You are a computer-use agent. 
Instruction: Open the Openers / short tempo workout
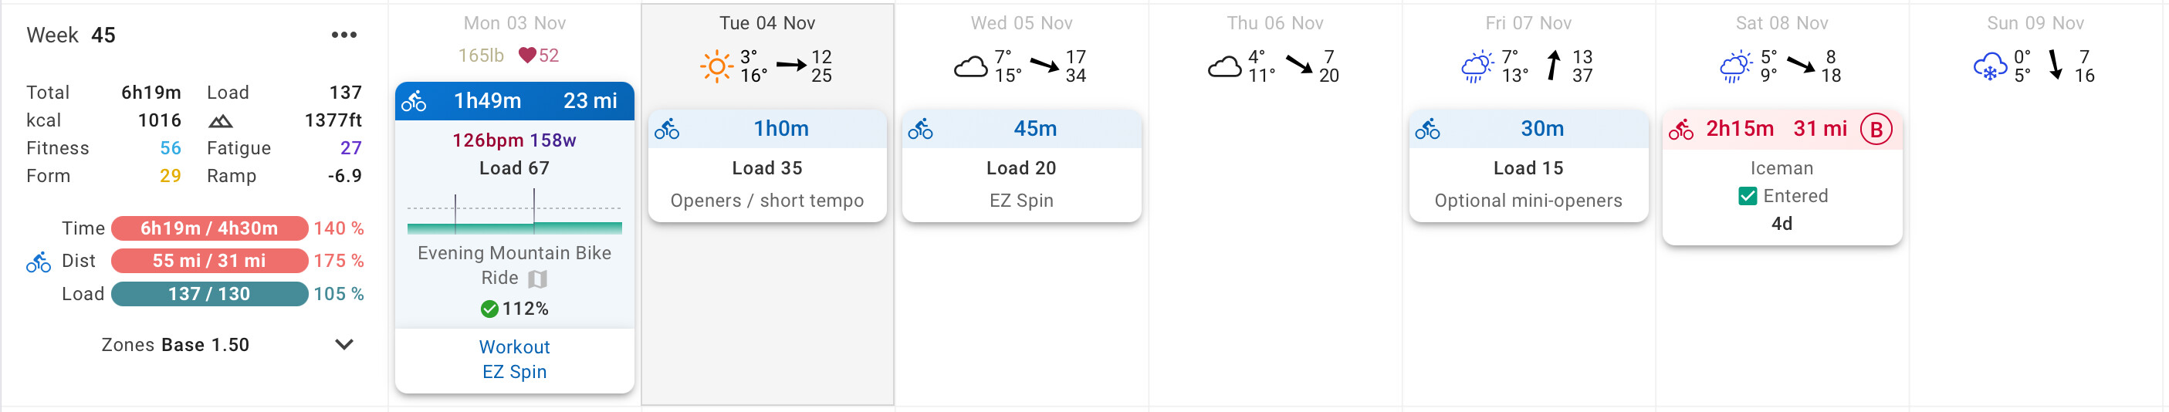[x=767, y=200]
